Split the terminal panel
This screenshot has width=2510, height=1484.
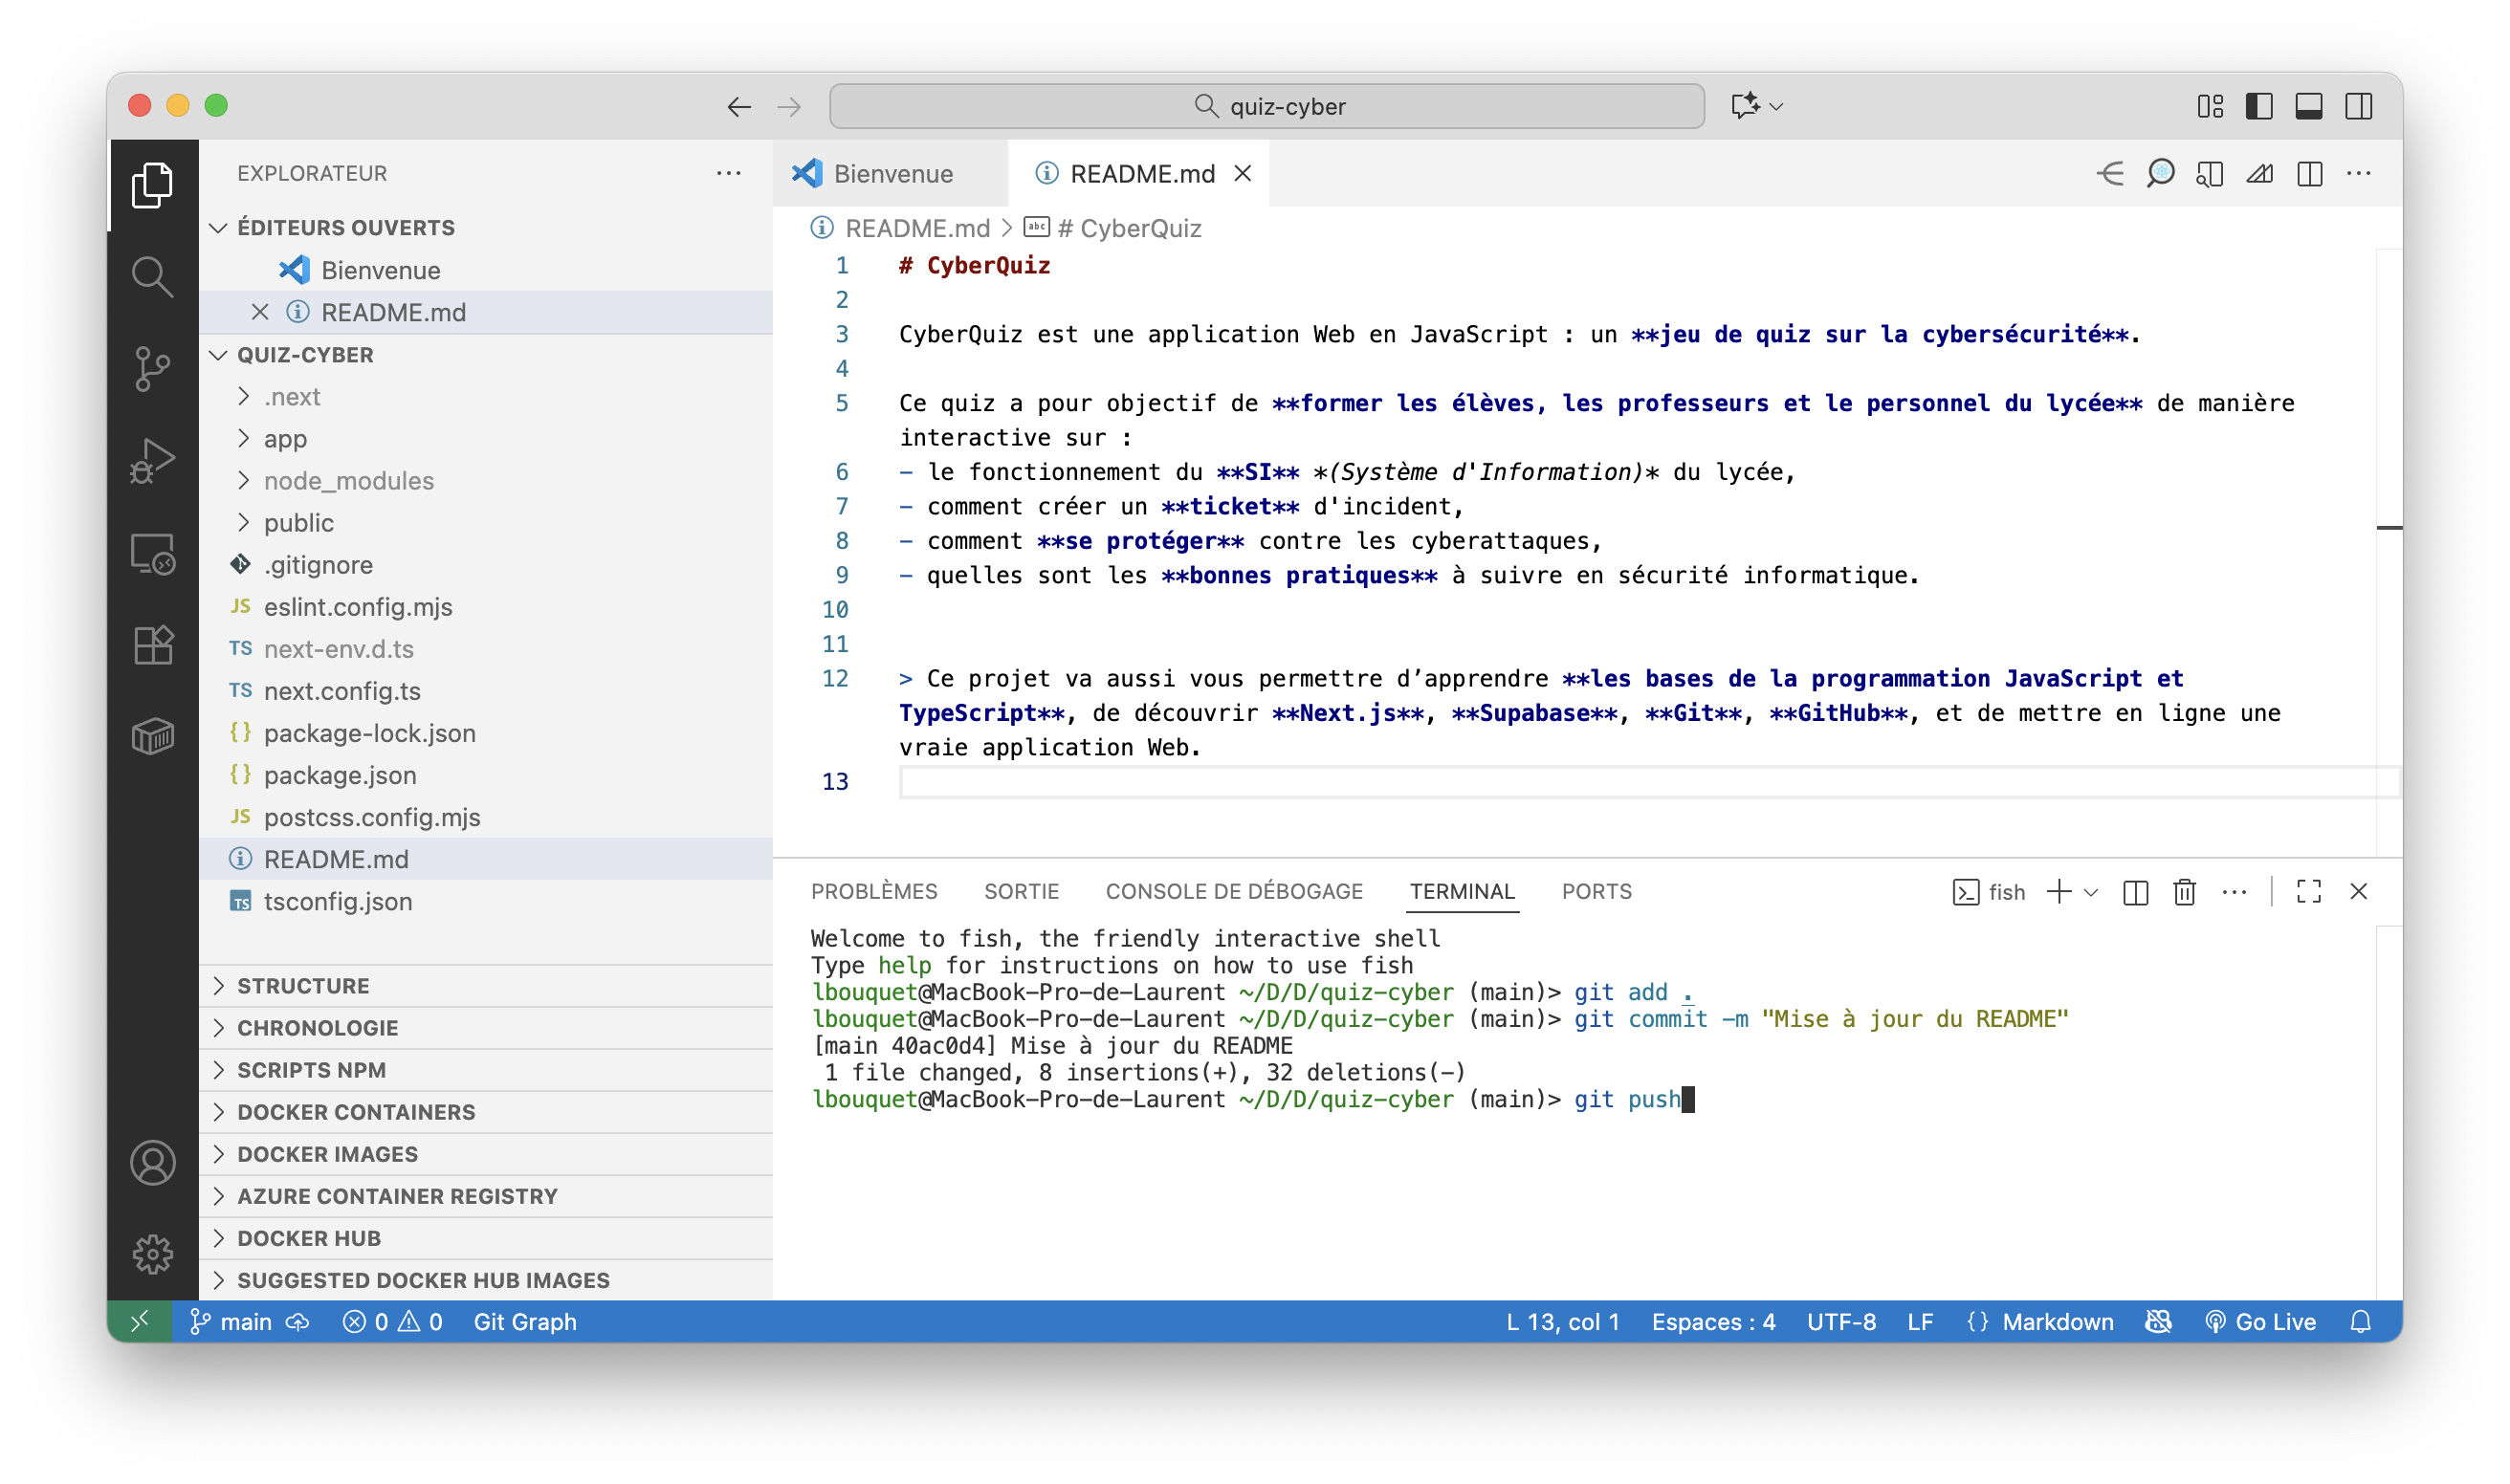pyautogui.click(x=2135, y=891)
